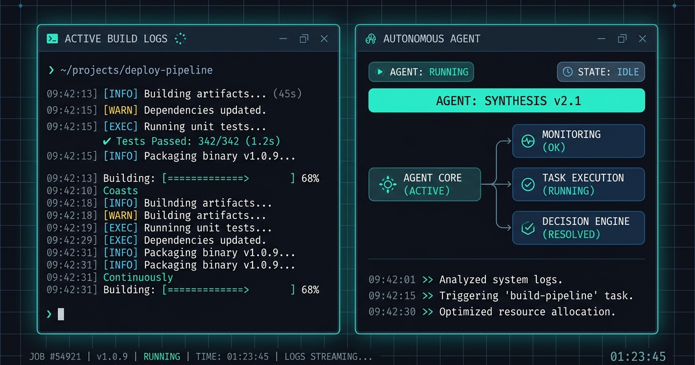The image size is (695, 365).
Task: Minimize the Autonomous Agent window
Action: pyautogui.click(x=601, y=39)
